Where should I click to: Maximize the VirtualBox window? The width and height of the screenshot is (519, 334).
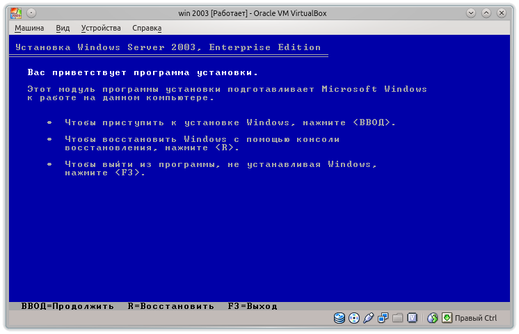(x=487, y=13)
